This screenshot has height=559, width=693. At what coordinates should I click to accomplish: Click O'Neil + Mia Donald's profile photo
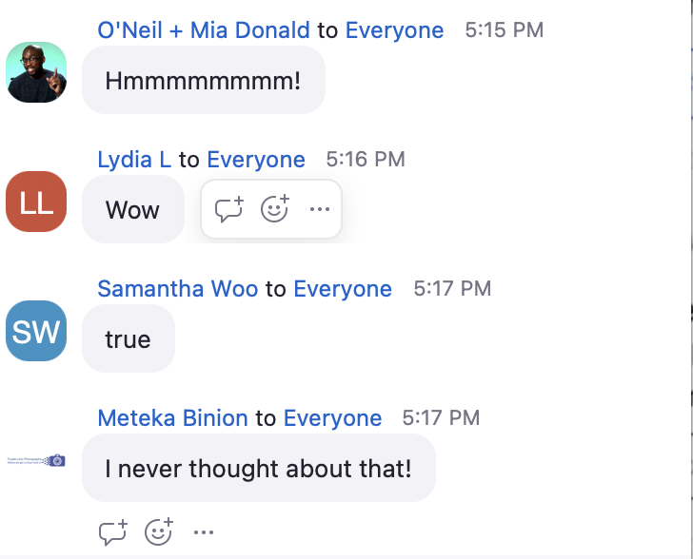(36, 72)
